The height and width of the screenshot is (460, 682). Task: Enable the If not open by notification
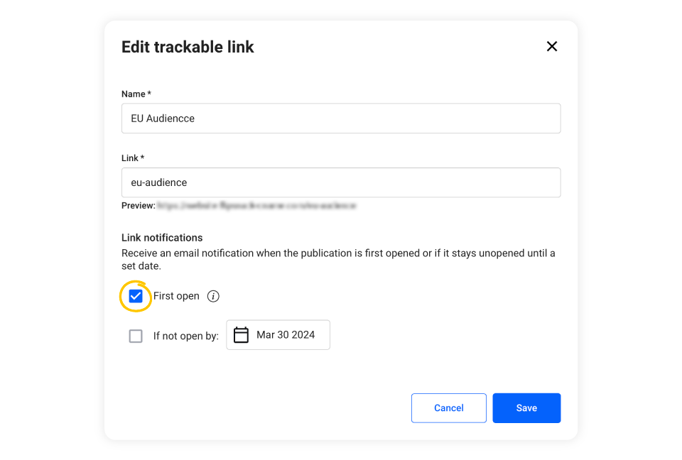(136, 335)
